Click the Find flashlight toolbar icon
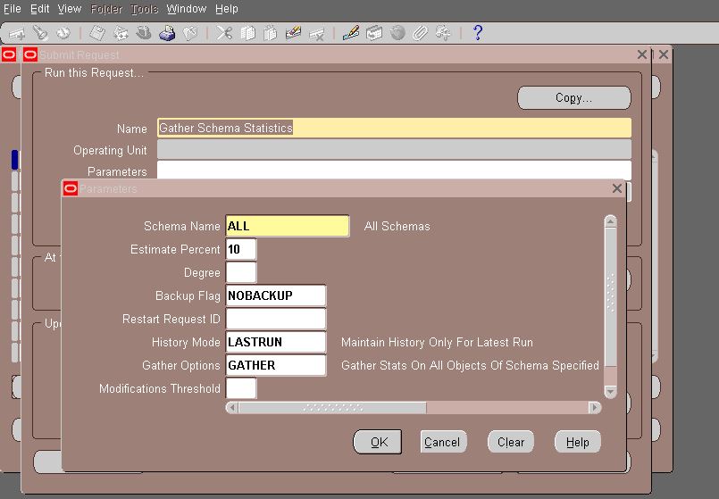 point(40,33)
